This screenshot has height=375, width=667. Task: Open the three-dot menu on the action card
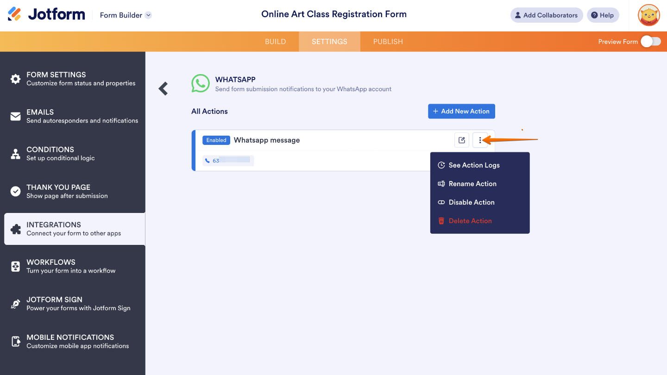coord(480,140)
